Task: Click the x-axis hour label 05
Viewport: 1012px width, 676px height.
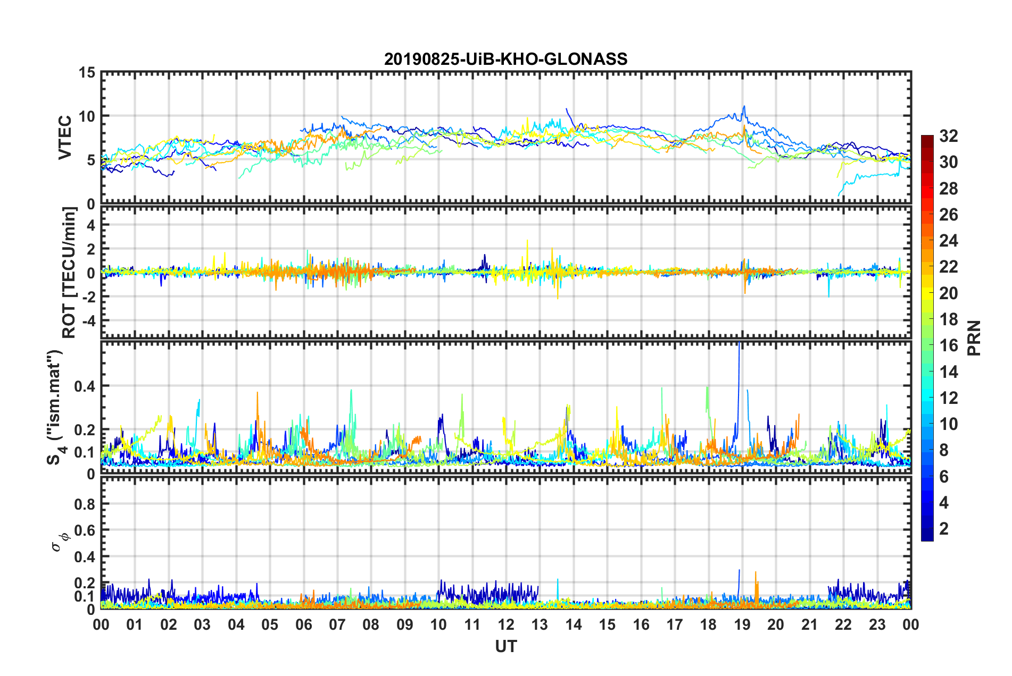Action: coord(270,625)
